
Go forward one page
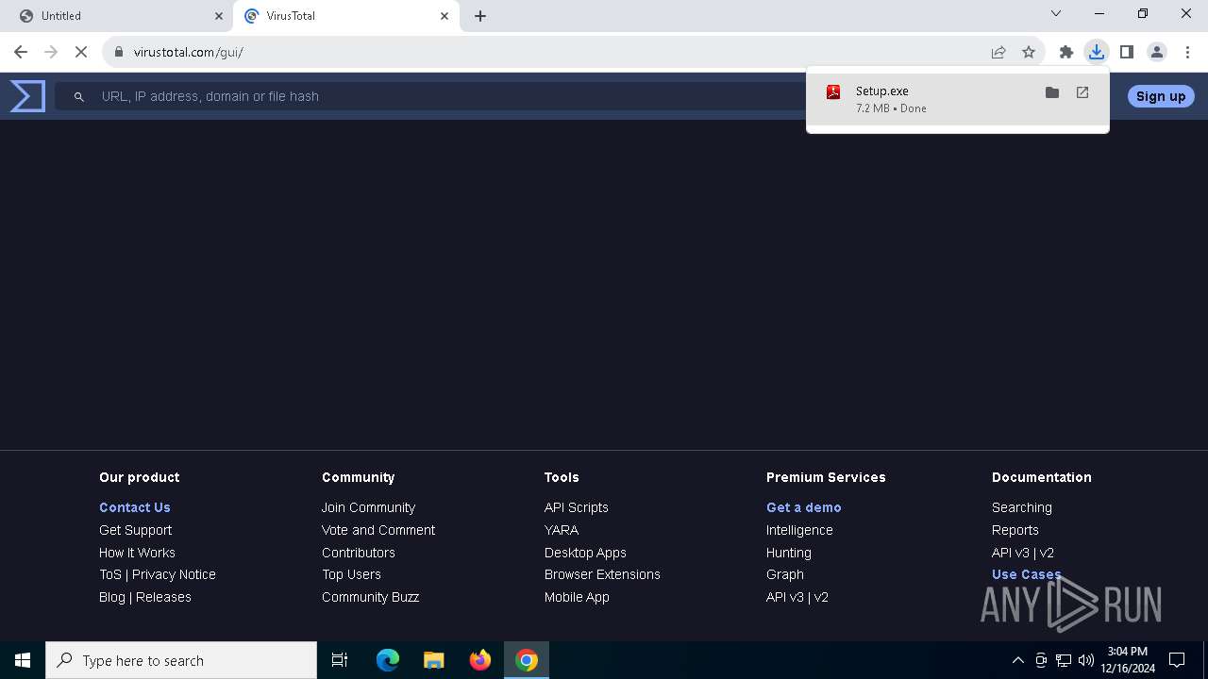[x=51, y=52]
